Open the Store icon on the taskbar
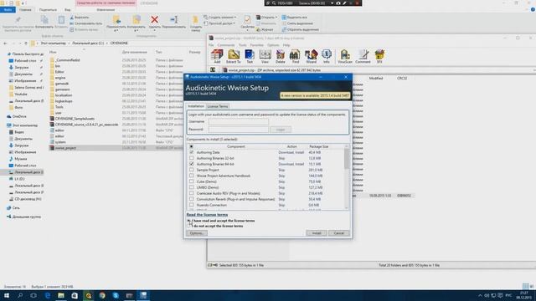The image size is (536, 301). tap(75, 295)
